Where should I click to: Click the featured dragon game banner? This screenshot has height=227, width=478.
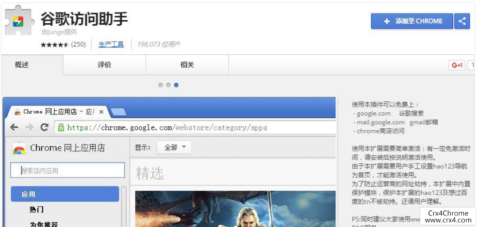click(x=235, y=209)
